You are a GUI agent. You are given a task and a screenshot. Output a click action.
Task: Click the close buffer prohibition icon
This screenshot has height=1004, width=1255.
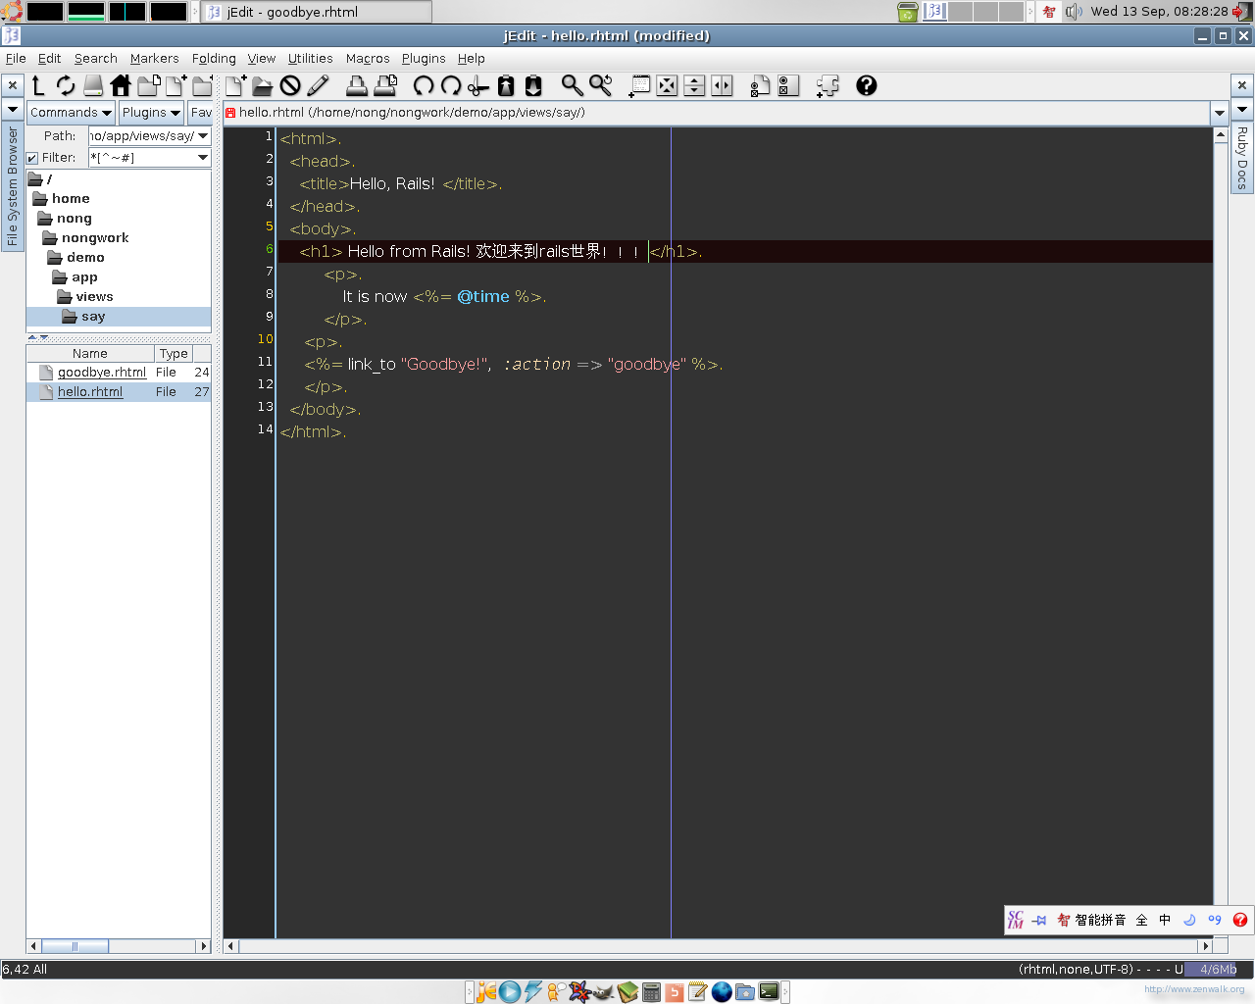click(290, 85)
